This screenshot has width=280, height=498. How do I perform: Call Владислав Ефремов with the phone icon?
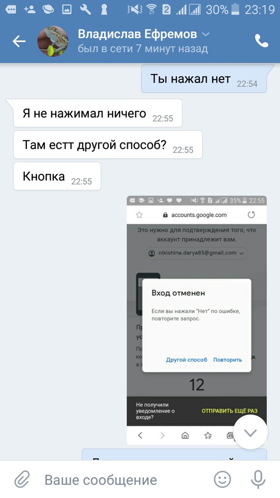click(262, 41)
